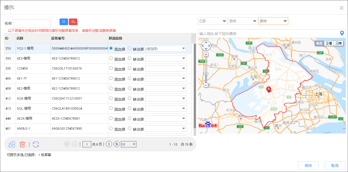Screen dimensions: 348x172
Task: Click the red reset arrow button
Action: pos(73,22)
